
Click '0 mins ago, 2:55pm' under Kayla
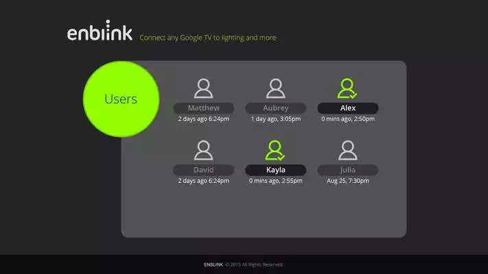[x=276, y=181]
